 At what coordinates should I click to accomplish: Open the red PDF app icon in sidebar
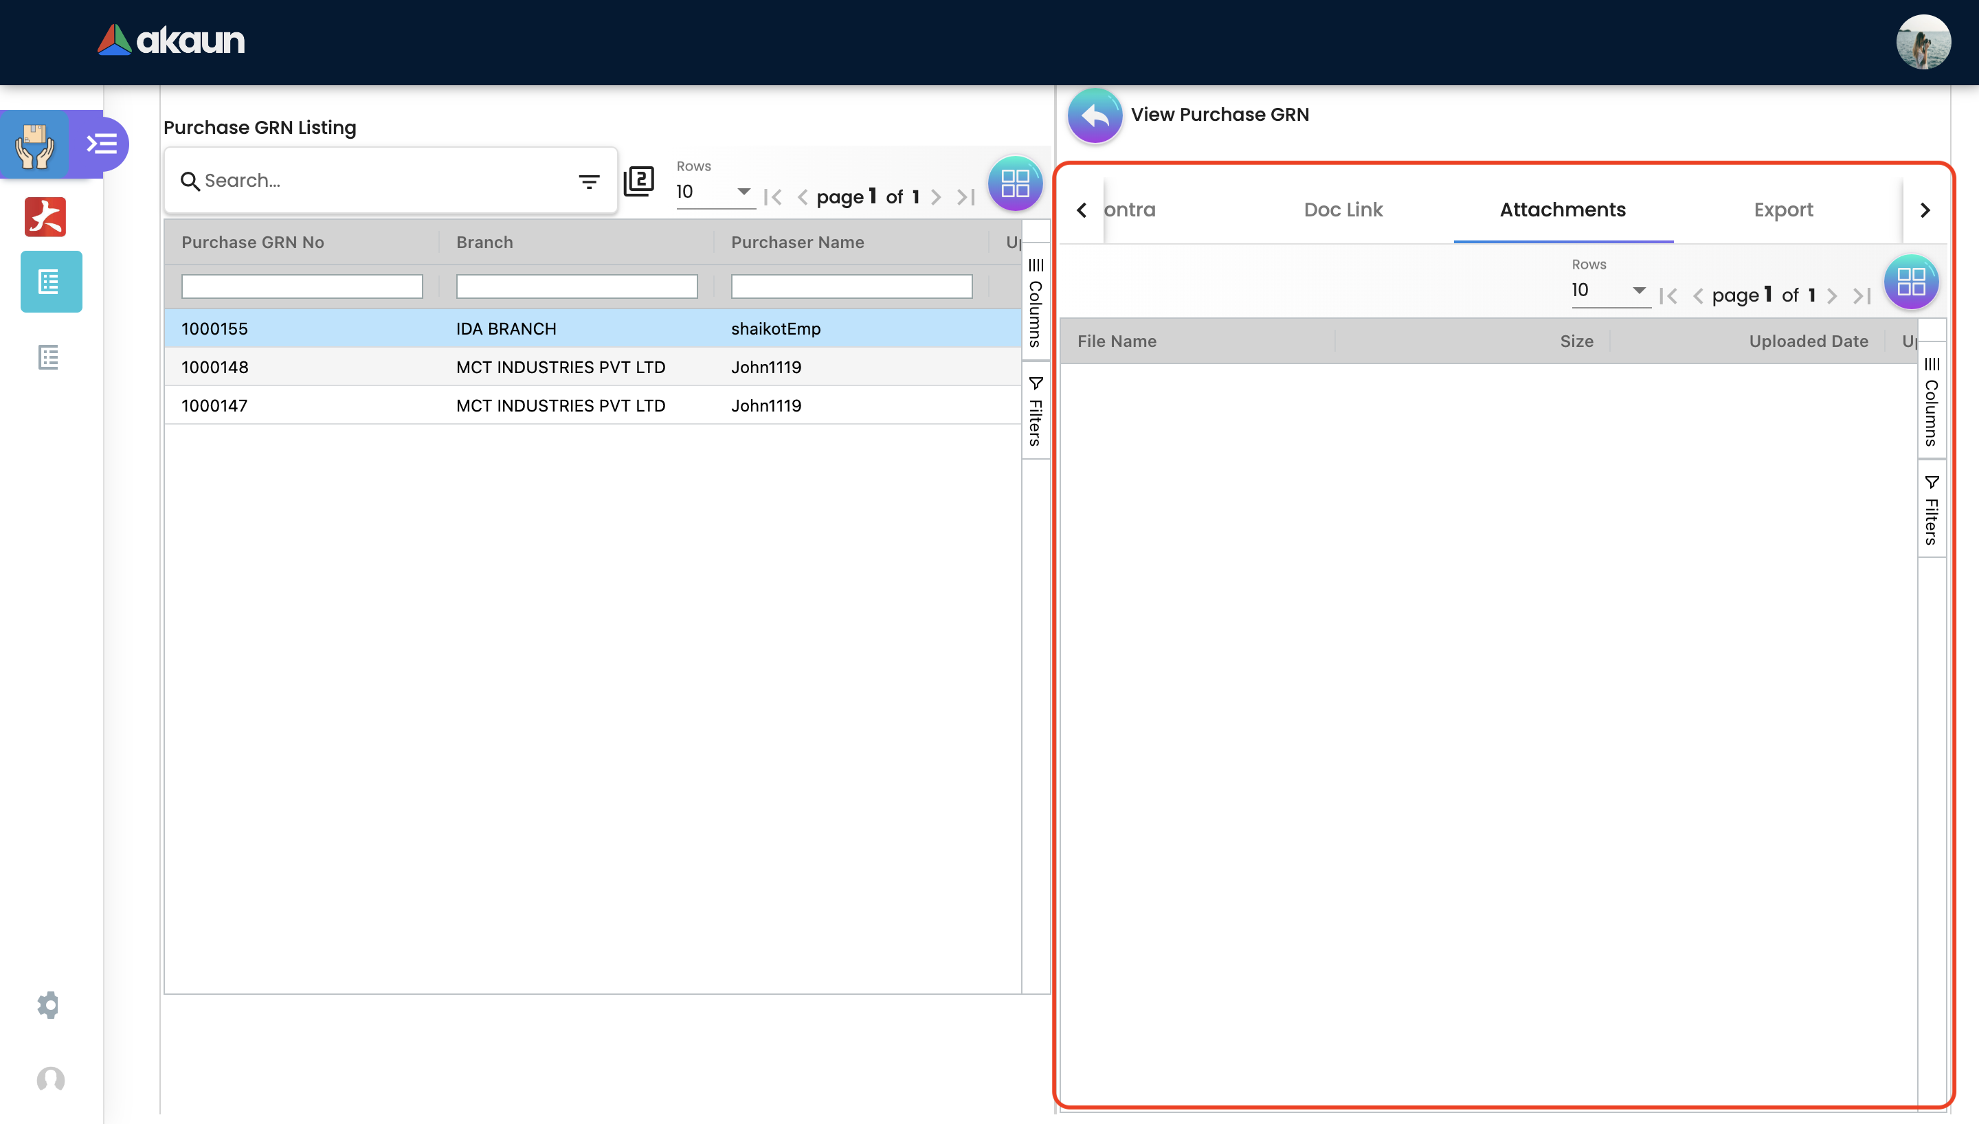[45, 217]
